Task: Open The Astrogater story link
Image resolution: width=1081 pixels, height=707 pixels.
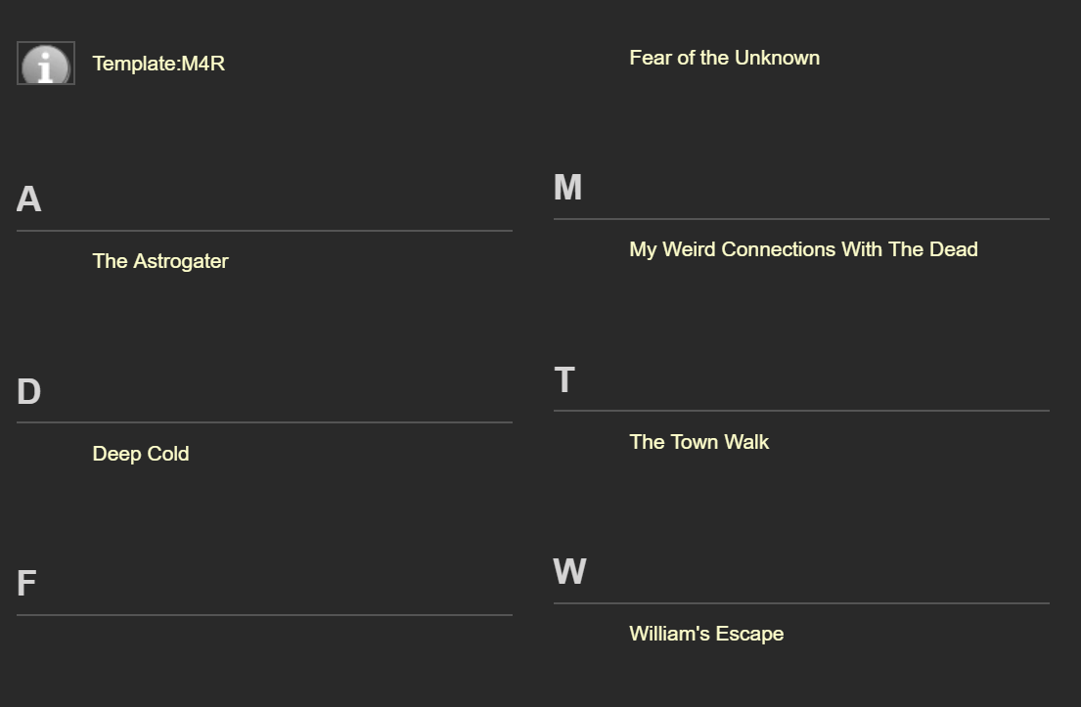Action: click(x=159, y=261)
